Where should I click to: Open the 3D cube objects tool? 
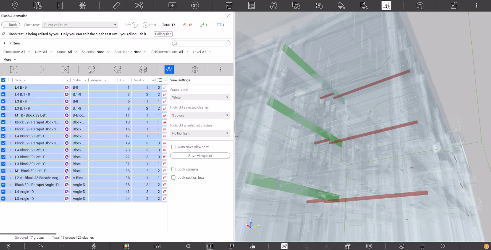[x=420, y=6]
